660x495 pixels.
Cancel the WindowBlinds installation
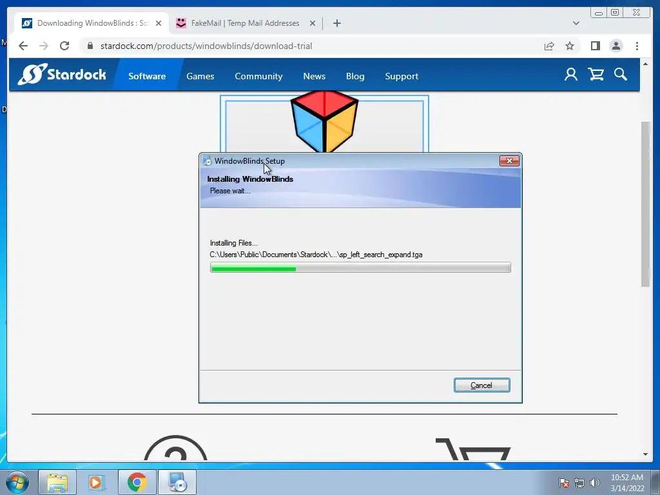pos(482,385)
